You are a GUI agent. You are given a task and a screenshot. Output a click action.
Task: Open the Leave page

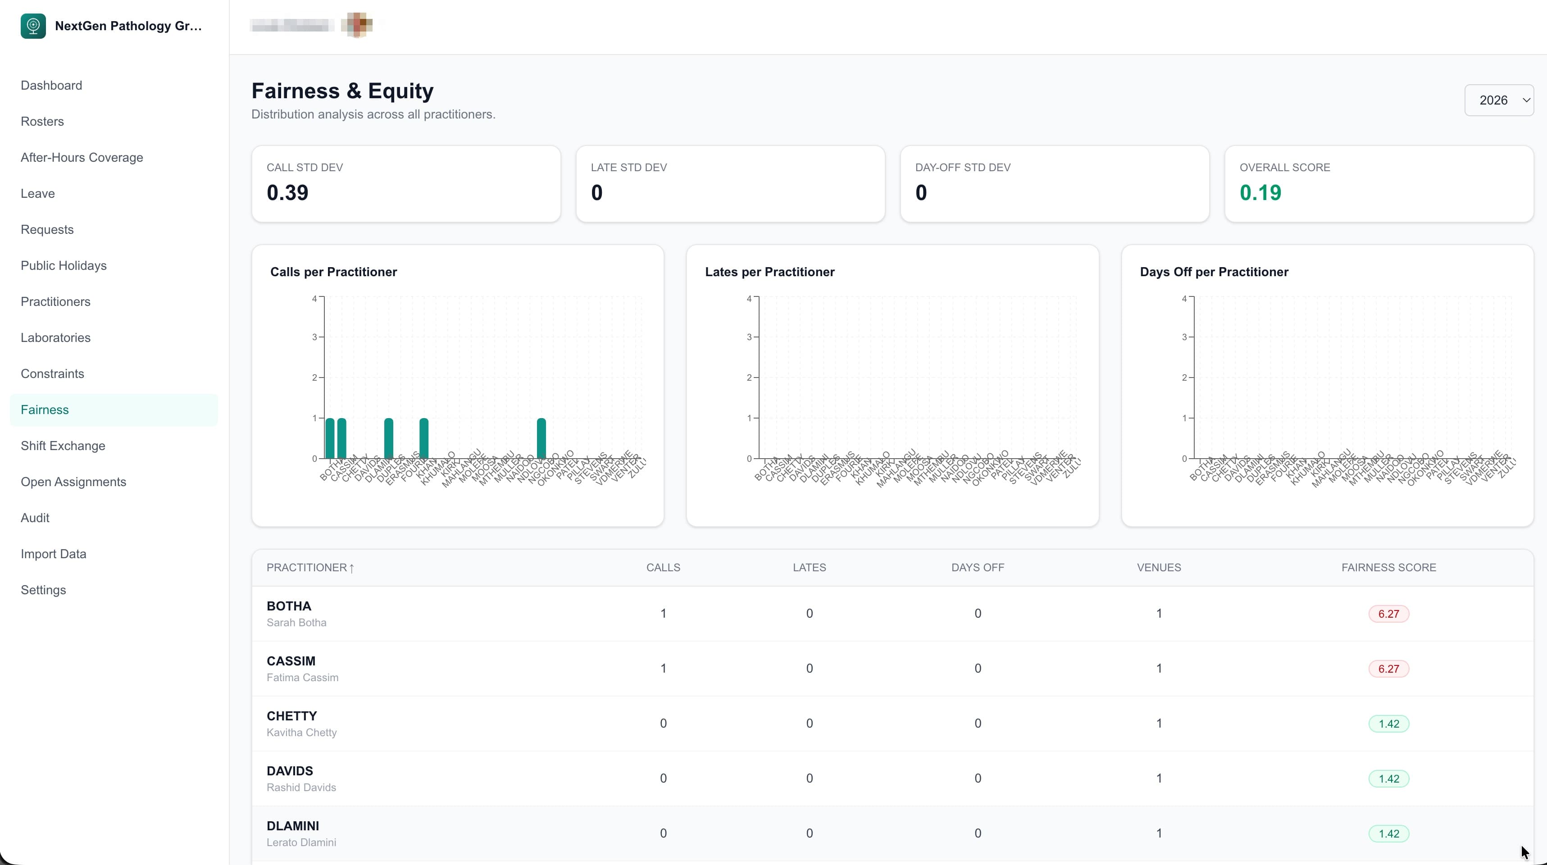coord(37,193)
